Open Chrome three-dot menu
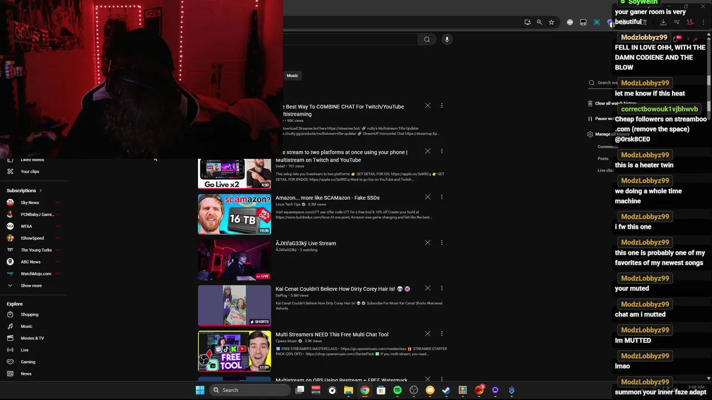Image resolution: width=712 pixels, height=400 pixels. point(703,22)
